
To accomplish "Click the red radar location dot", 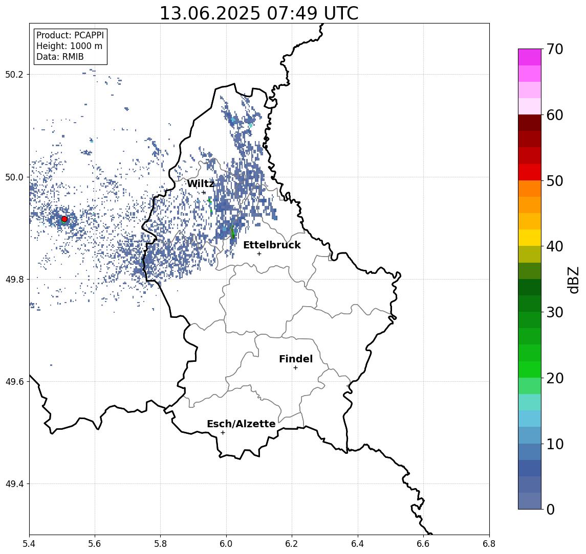I will [x=64, y=219].
